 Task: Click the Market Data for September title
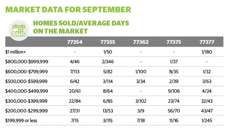coord(68,10)
